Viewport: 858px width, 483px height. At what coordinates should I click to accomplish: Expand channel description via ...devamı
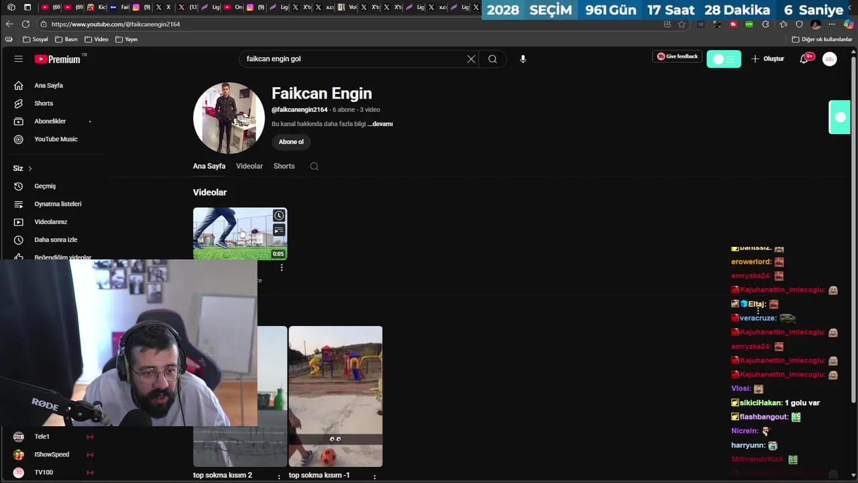380,123
